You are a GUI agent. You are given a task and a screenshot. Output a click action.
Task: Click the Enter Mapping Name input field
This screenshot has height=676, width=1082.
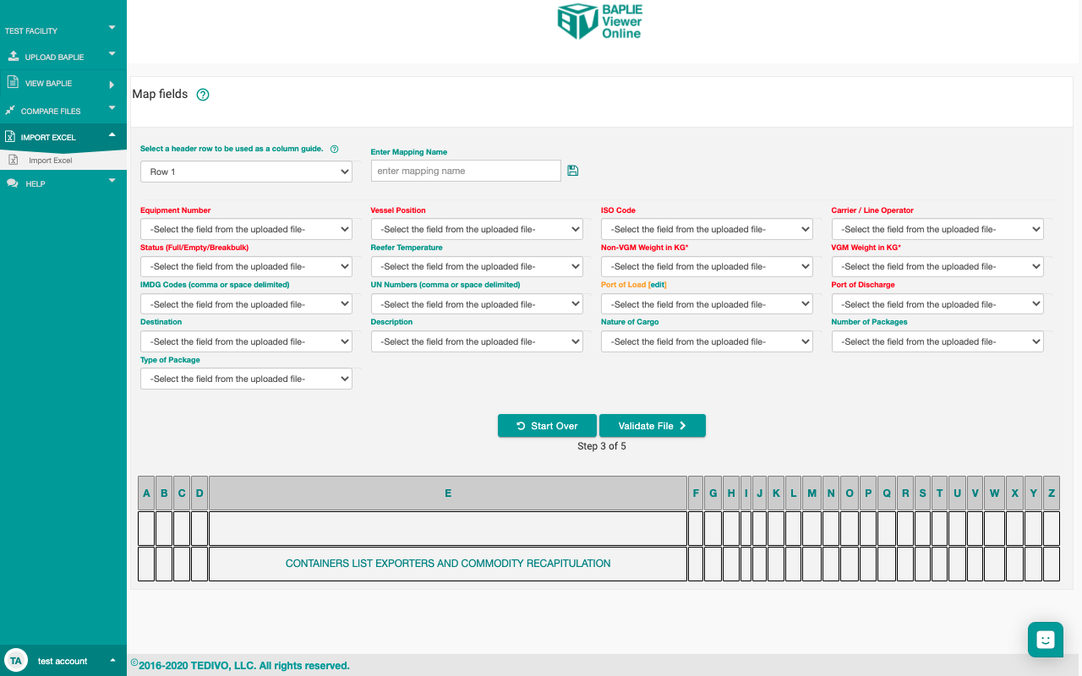[x=466, y=171]
